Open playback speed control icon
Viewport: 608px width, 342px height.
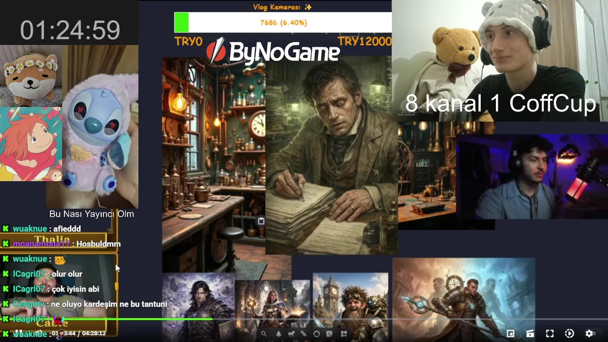pyautogui.click(x=570, y=333)
